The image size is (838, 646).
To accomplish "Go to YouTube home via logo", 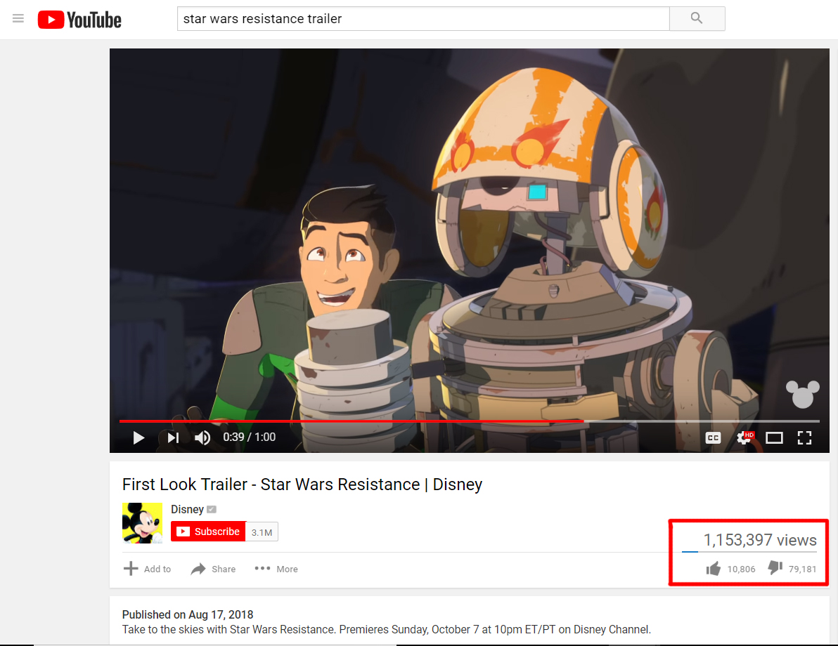I will 79,20.
